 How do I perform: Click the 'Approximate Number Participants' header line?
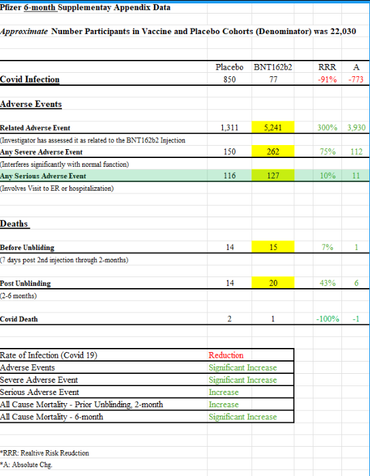coord(178,31)
